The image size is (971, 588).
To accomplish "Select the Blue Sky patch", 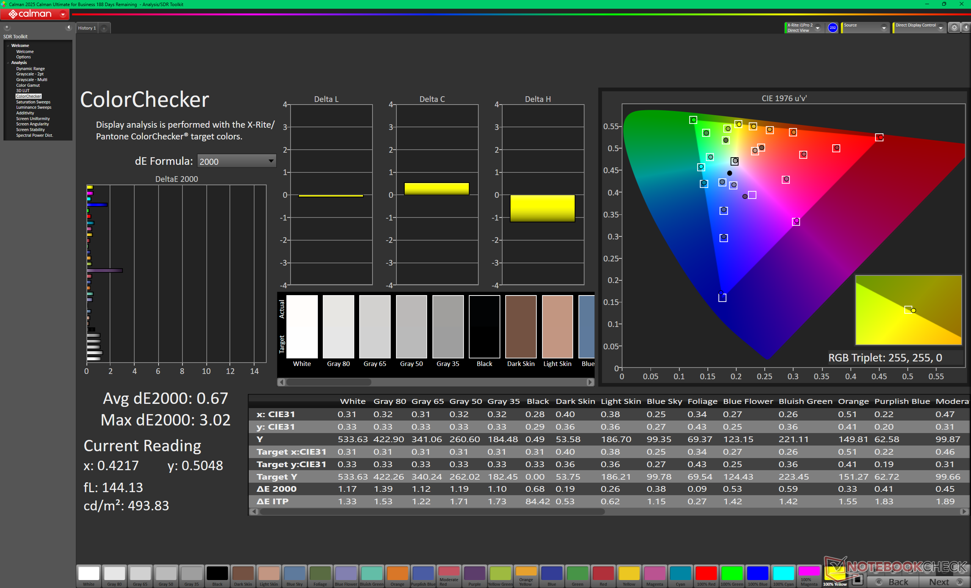I will [294, 576].
